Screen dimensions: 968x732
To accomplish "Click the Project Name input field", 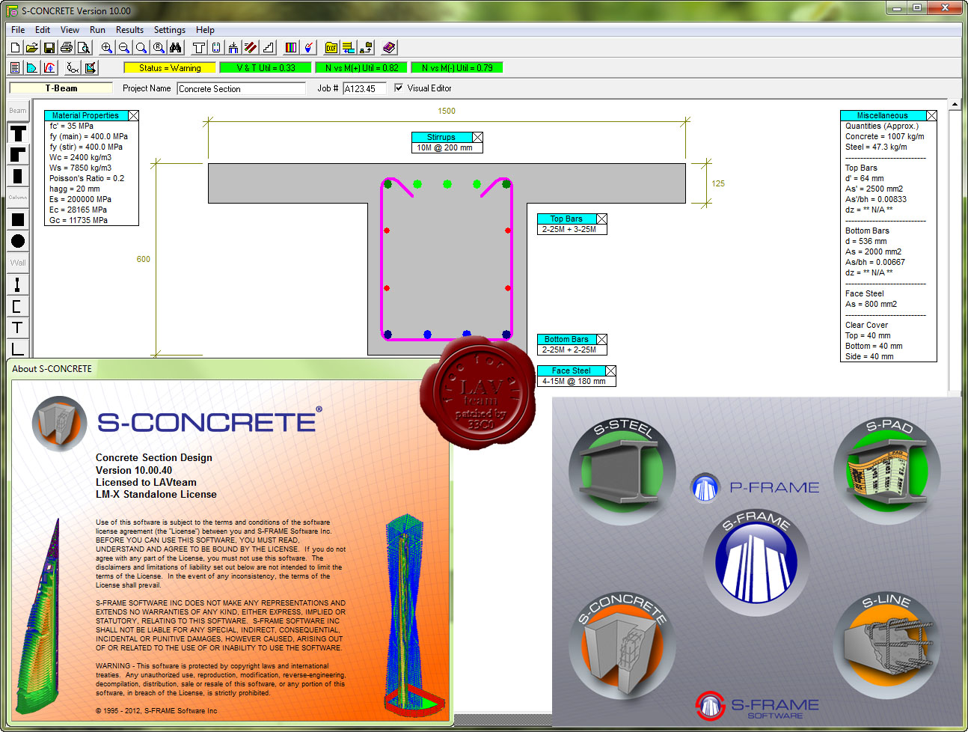I will tap(242, 88).
